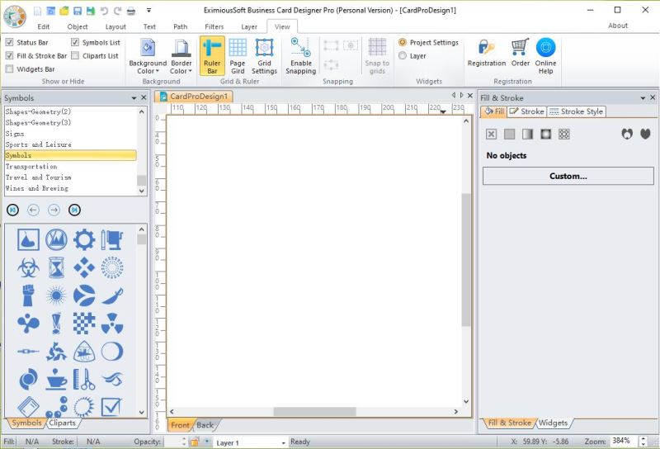660x449 pixels.
Task: Click Enable Snapping icon
Action: click(301, 55)
